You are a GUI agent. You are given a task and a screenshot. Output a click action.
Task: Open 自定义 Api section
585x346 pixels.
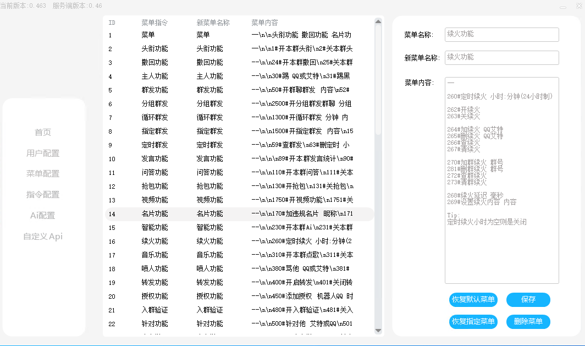(x=43, y=237)
